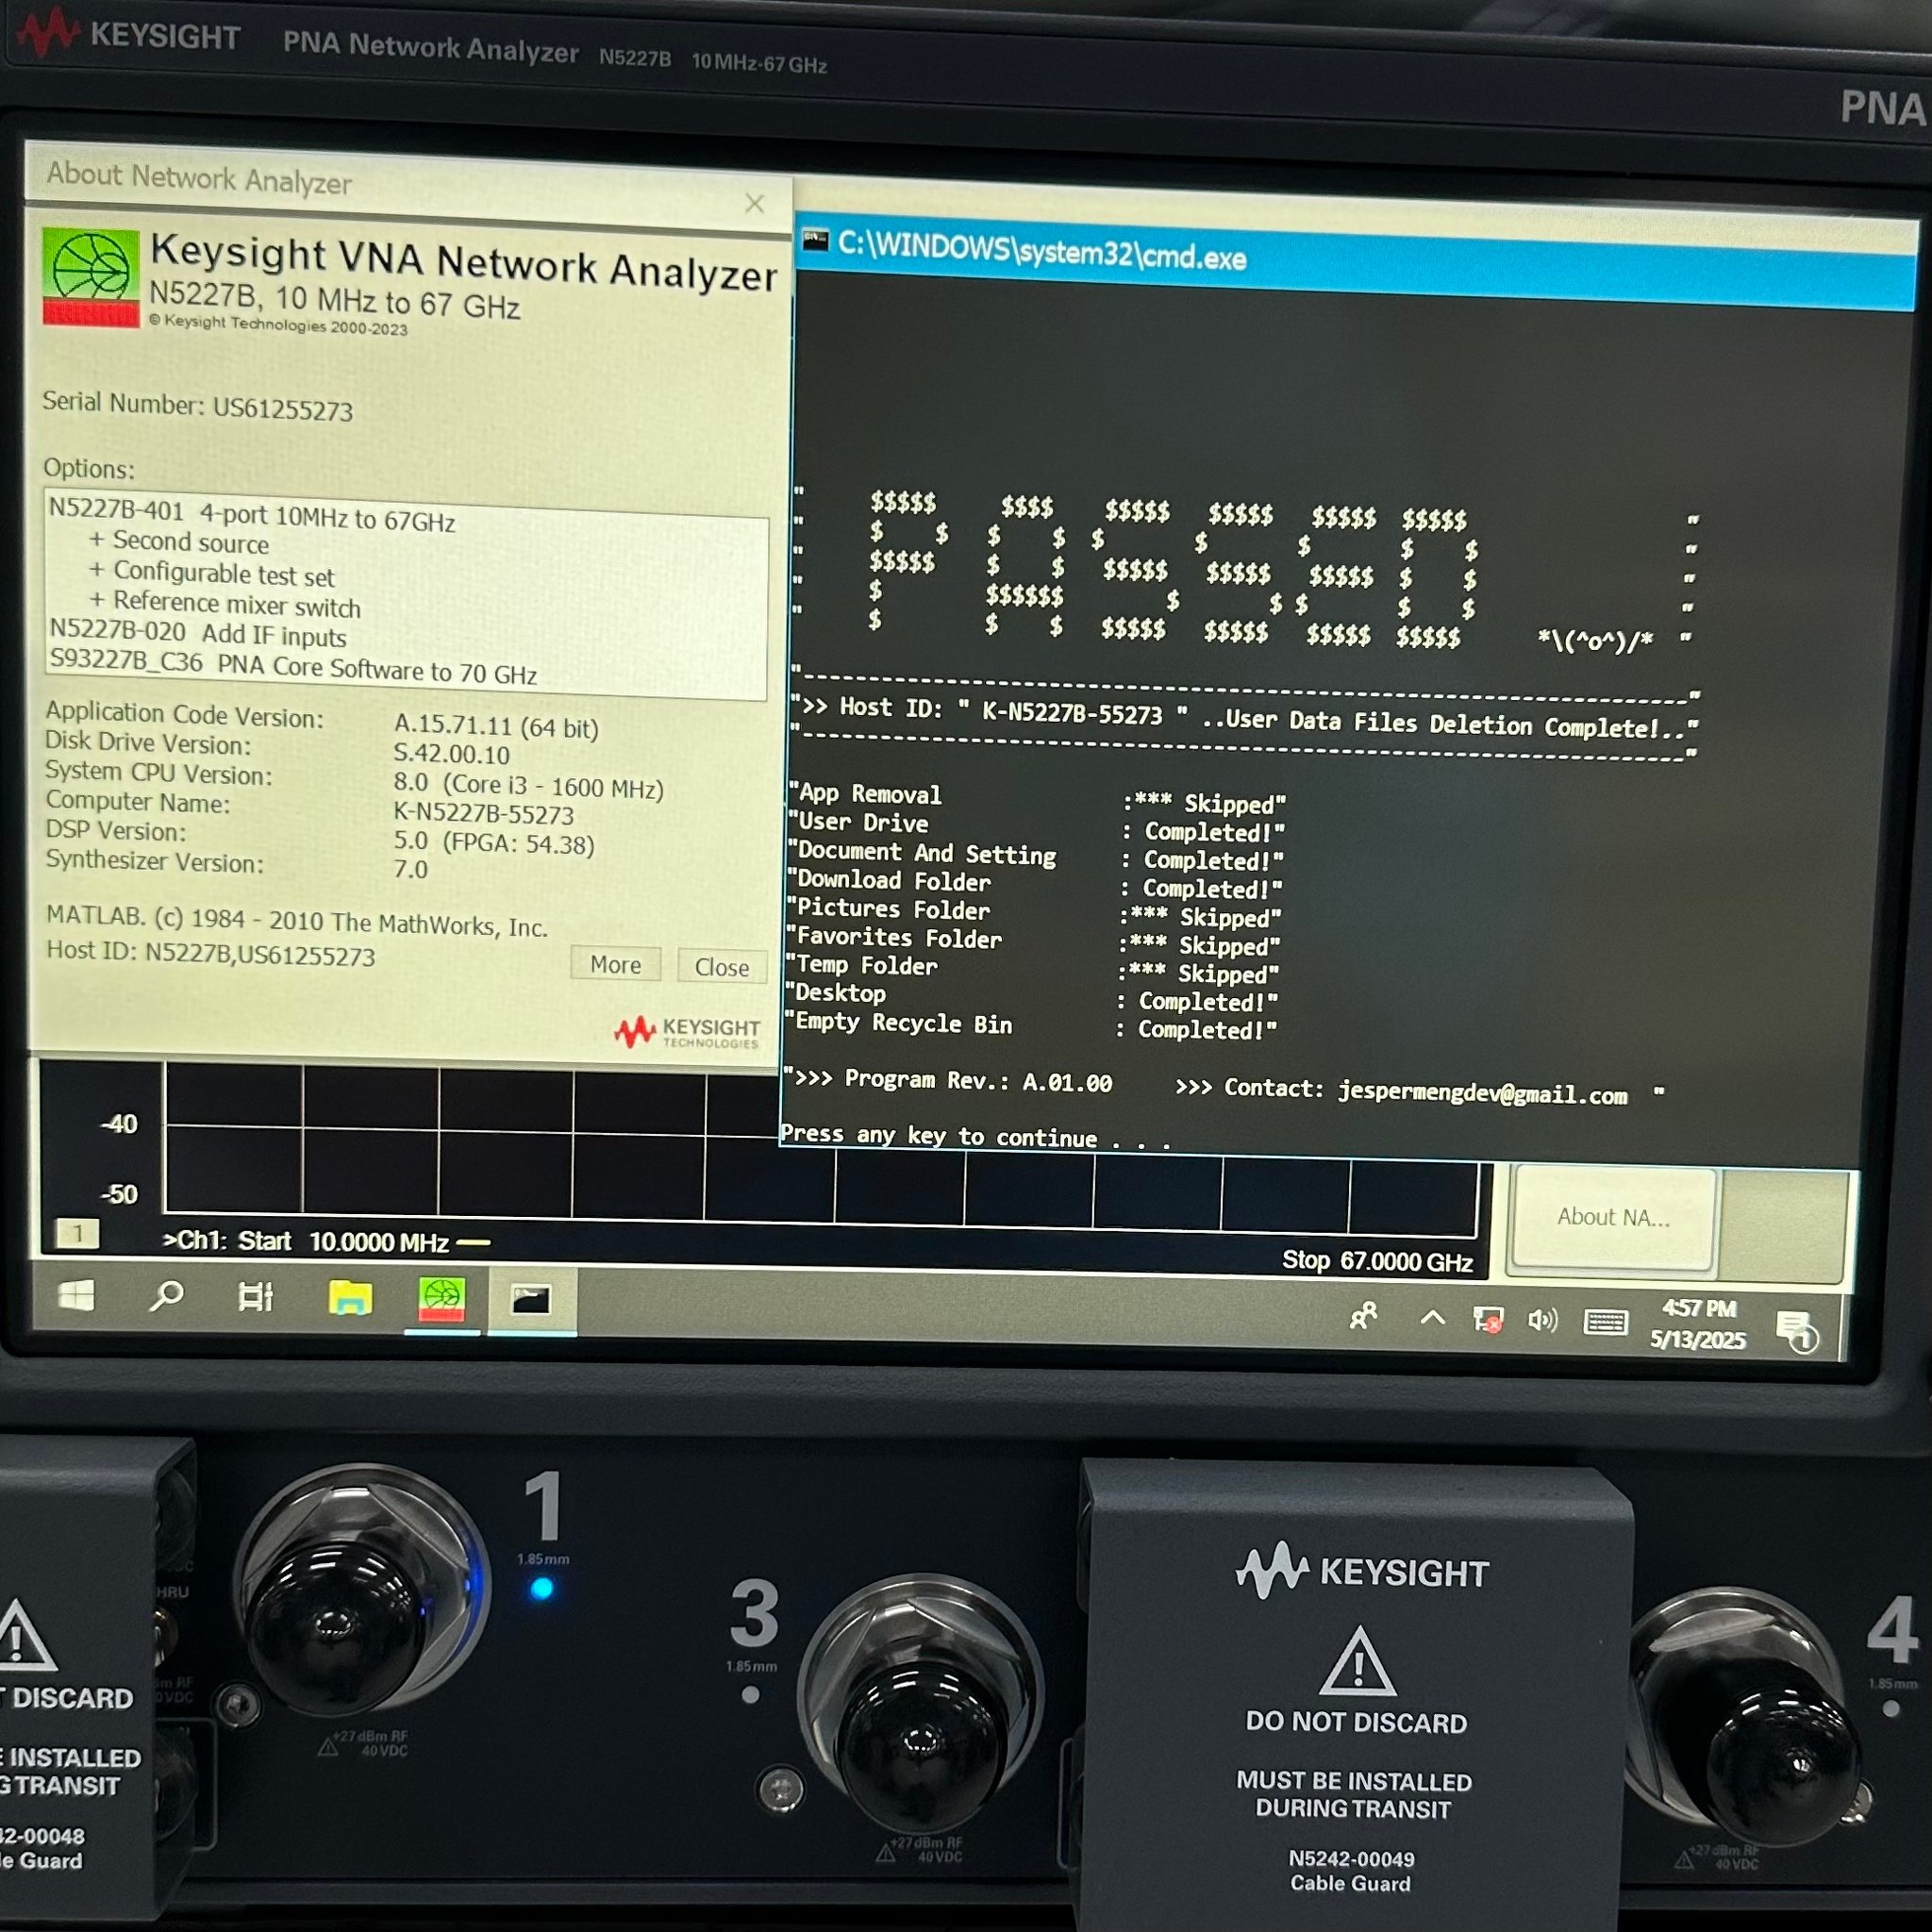Image resolution: width=1932 pixels, height=1932 pixels.
Task: Select S93227B_C36 PNA Core Software row
Action: tap(293, 668)
